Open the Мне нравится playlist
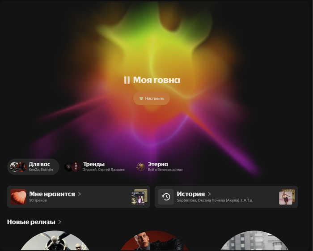Screen dimensions: 313x251 (79, 197)
